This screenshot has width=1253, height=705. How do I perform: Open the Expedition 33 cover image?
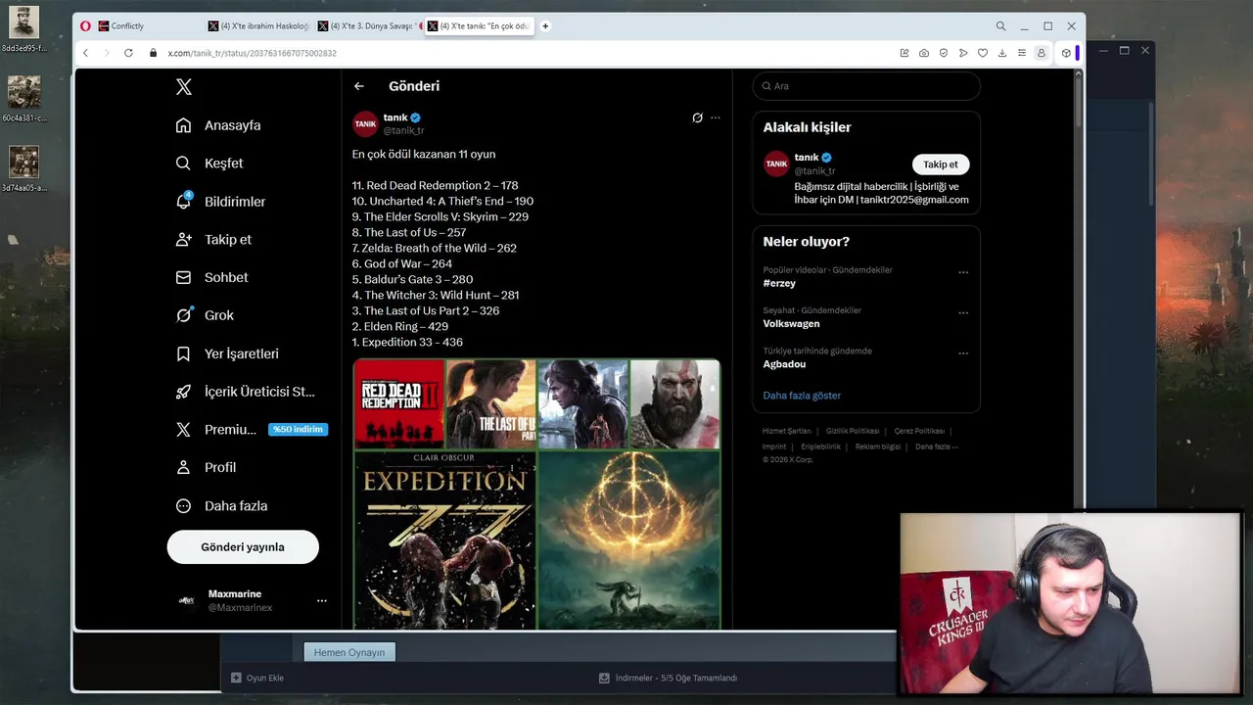click(x=444, y=540)
